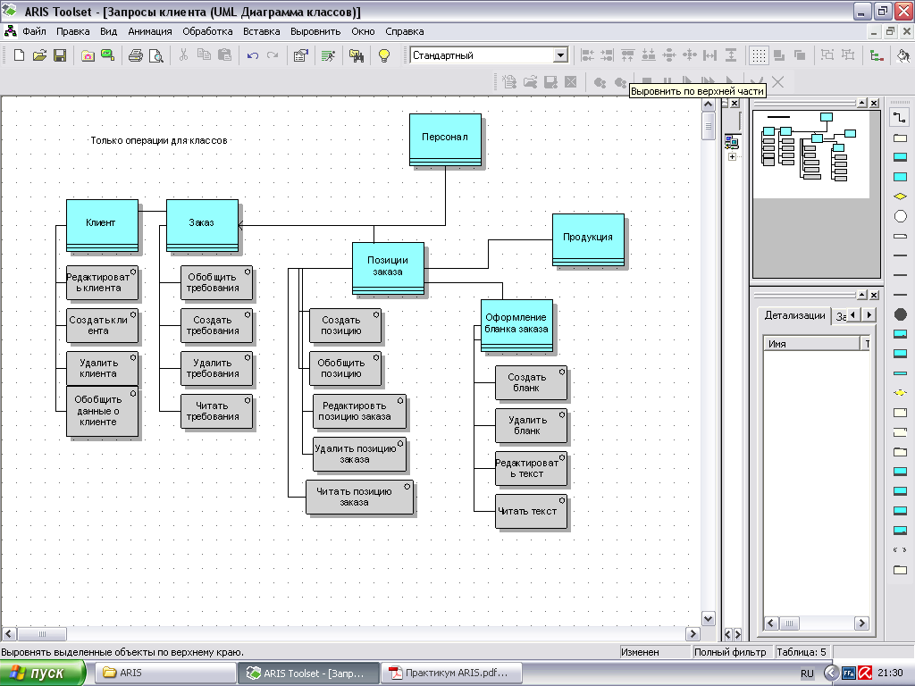This screenshot has width=915, height=686.
Task: Expand the tree node plus sign
Action: (x=732, y=157)
